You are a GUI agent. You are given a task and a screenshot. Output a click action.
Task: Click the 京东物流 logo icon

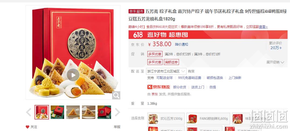coord(158,87)
